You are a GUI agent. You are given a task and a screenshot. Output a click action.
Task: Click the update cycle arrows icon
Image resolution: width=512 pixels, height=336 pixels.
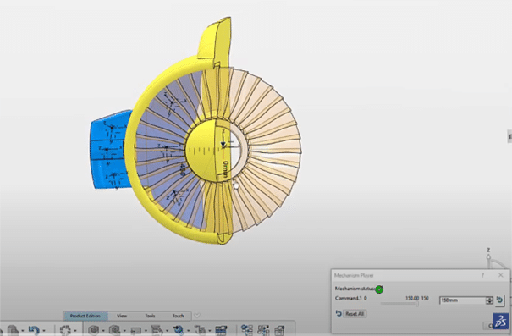(x=66, y=330)
